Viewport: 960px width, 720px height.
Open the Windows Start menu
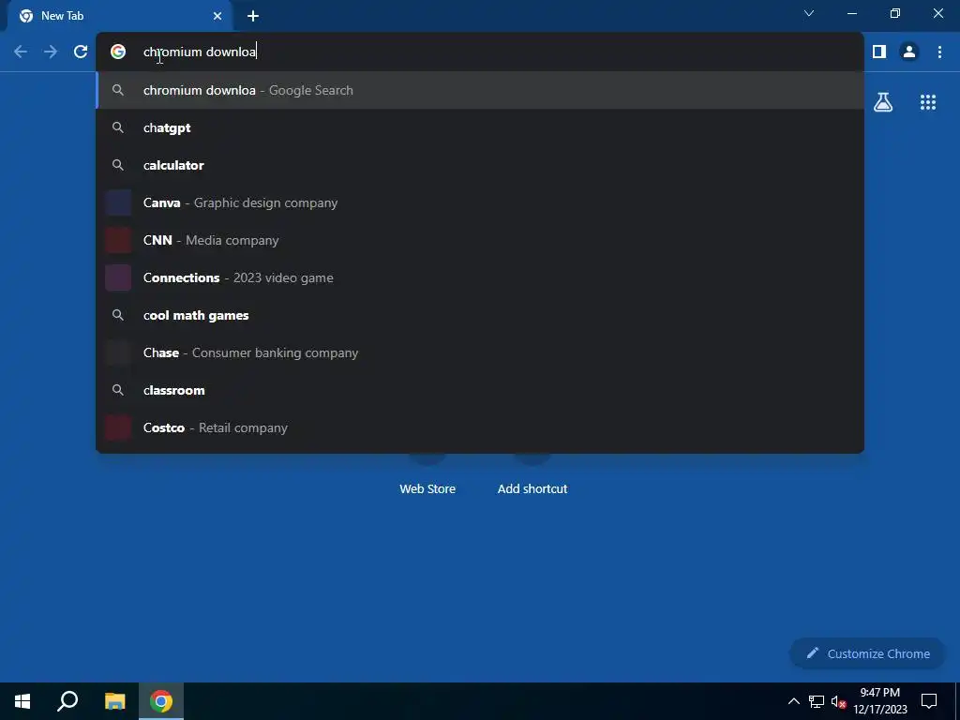[22, 701]
